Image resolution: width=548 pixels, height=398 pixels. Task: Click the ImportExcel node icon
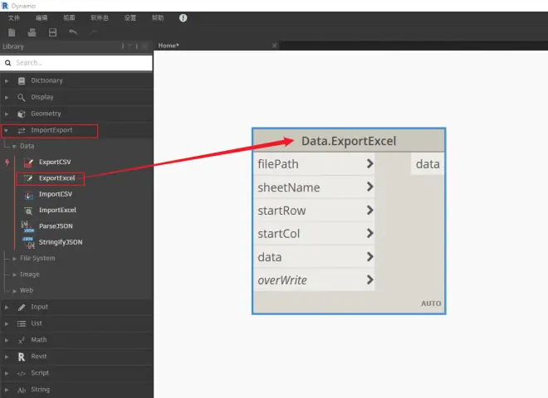[x=28, y=211]
